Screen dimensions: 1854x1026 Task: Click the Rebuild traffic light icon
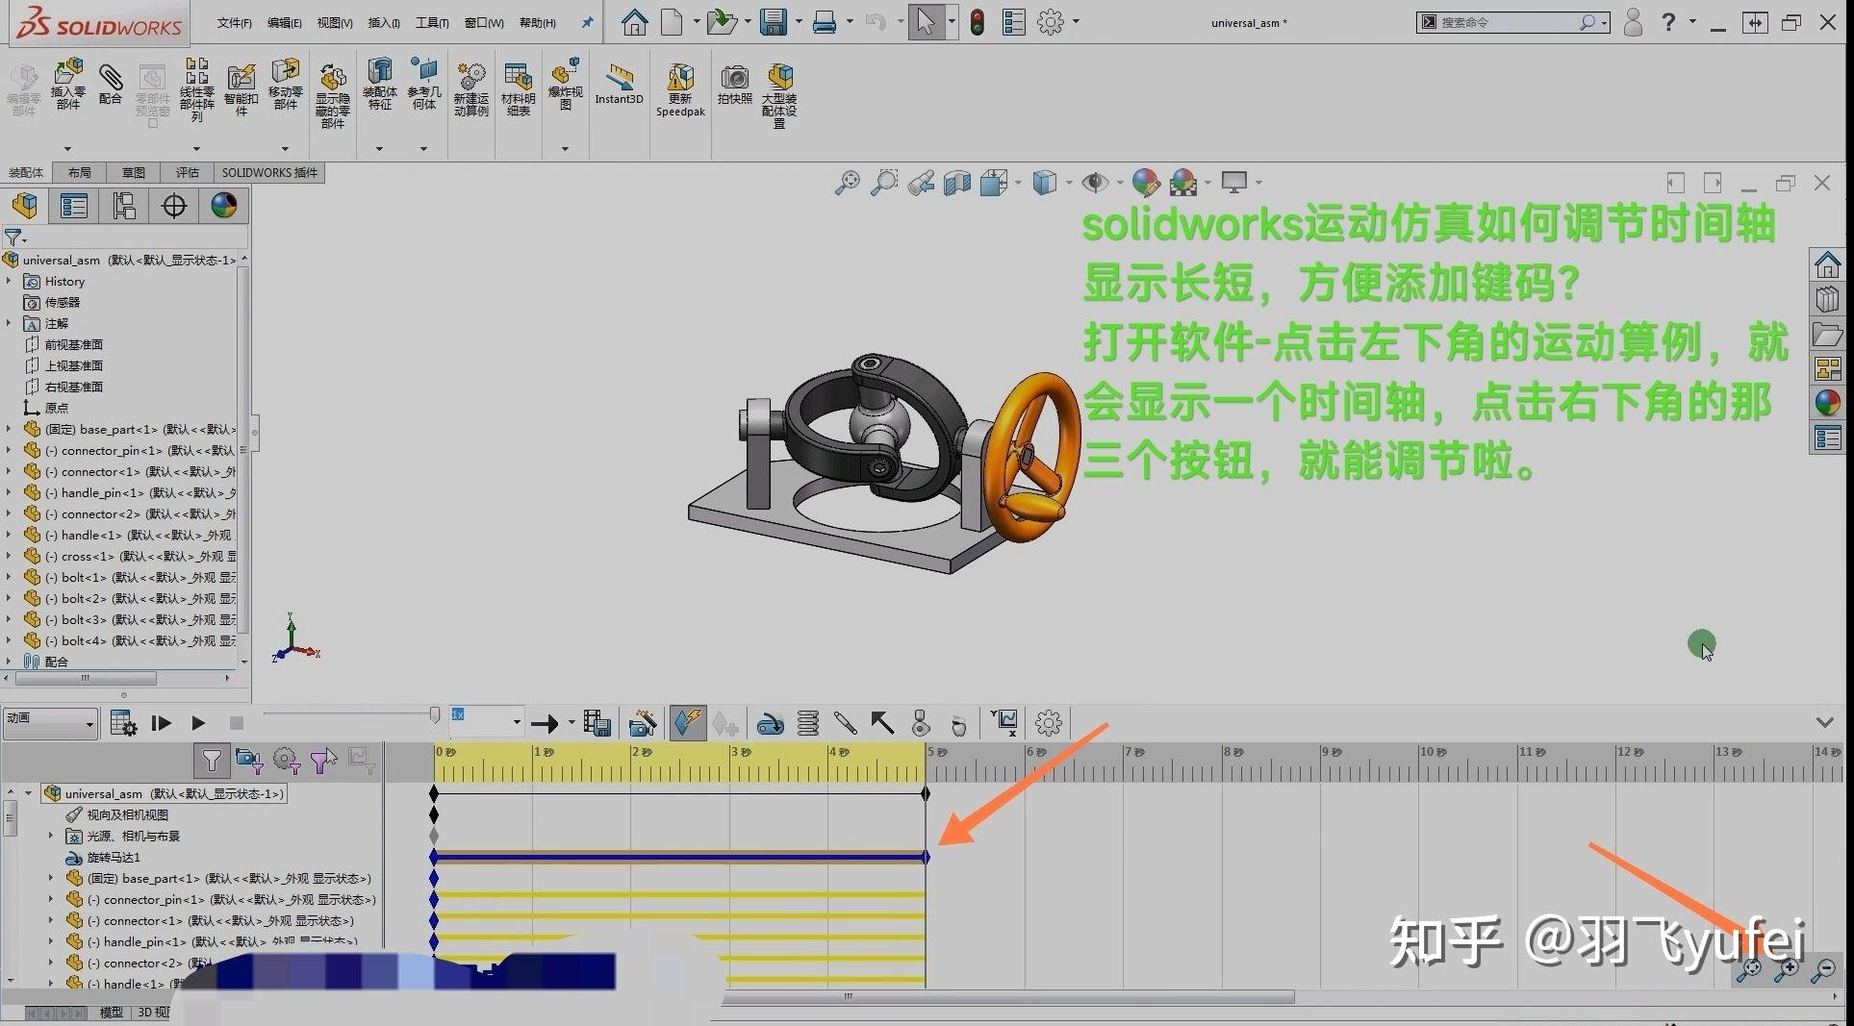point(978,22)
